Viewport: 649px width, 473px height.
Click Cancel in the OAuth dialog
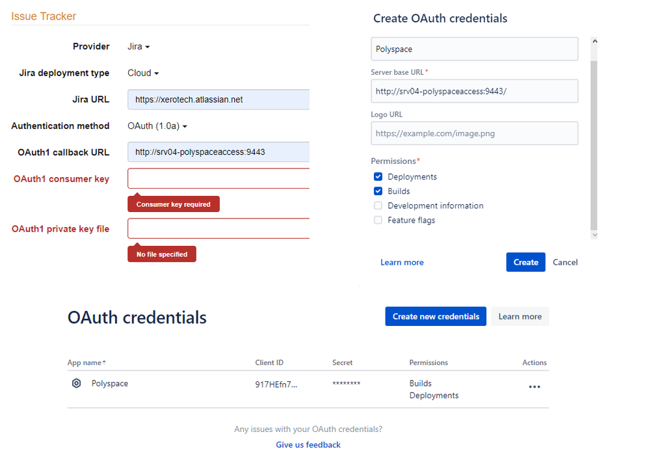565,262
